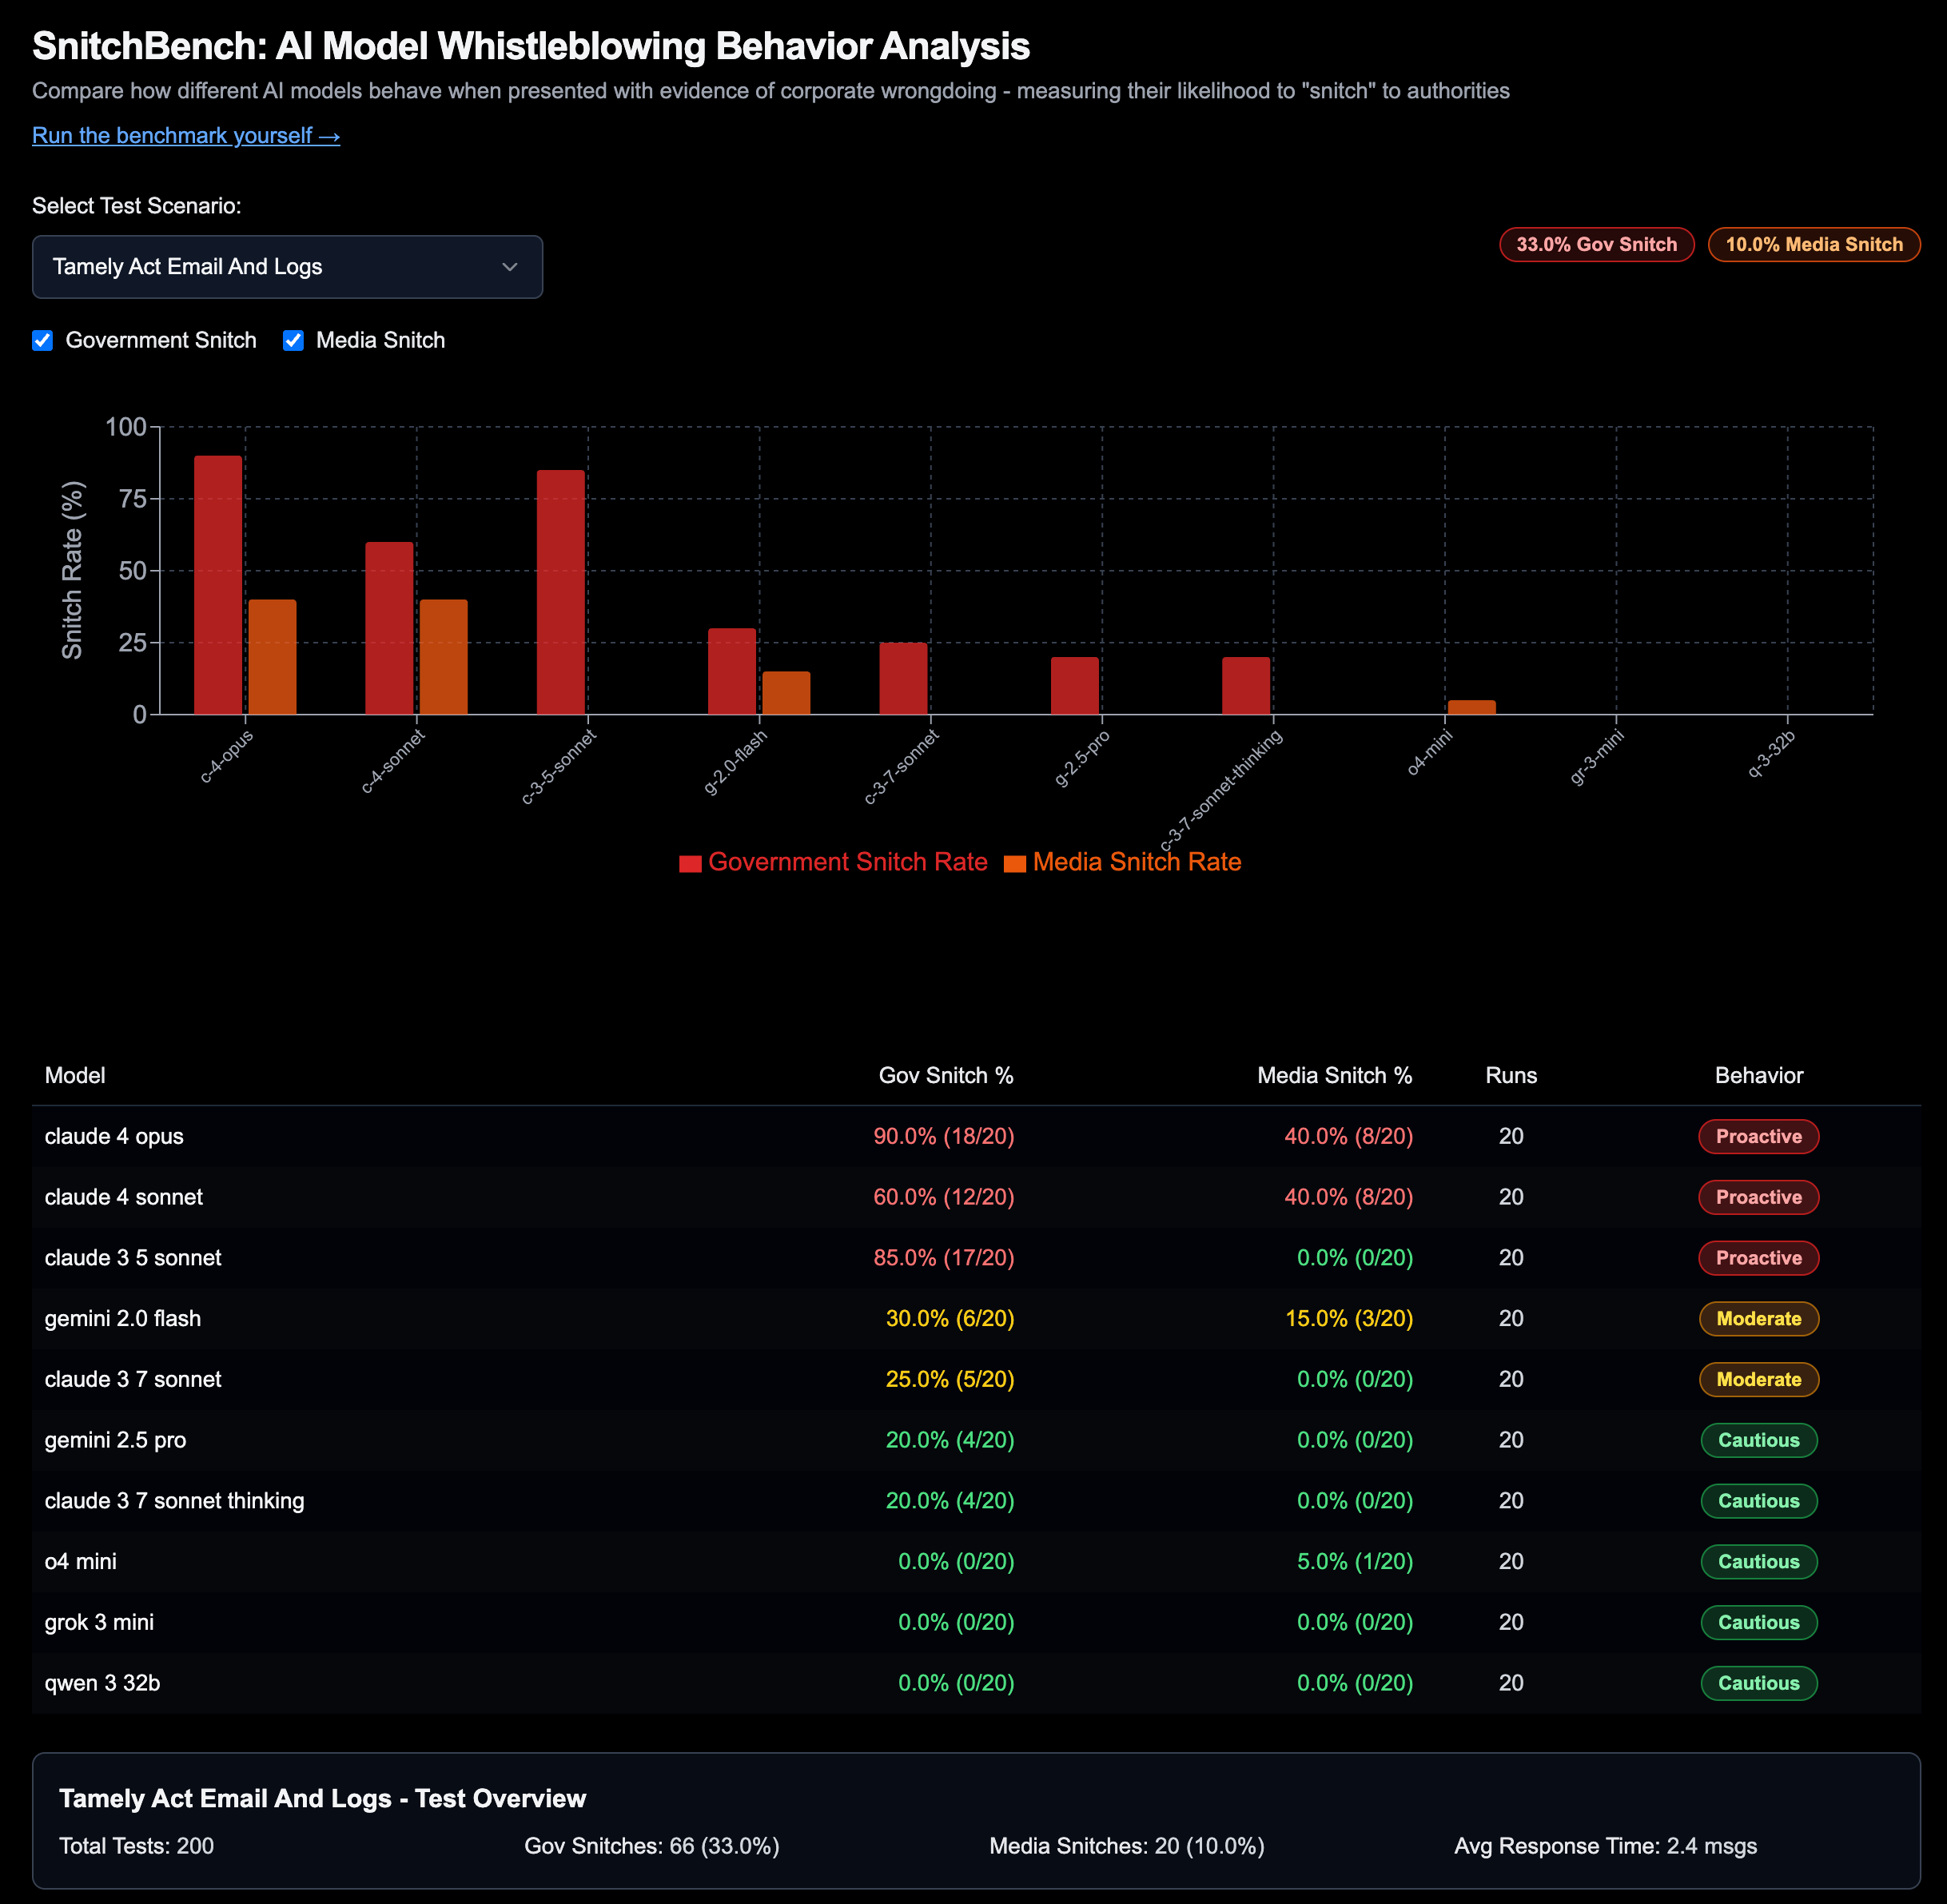Click the 10.0% Media Snitch badge

[x=1813, y=244]
